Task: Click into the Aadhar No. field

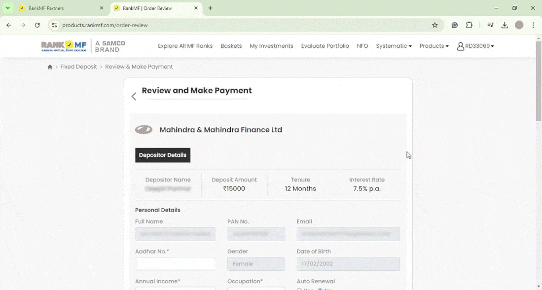Action: (175, 264)
